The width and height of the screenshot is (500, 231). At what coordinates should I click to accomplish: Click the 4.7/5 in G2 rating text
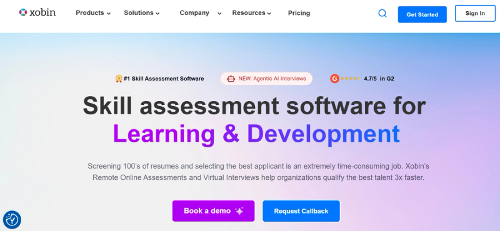click(x=379, y=79)
